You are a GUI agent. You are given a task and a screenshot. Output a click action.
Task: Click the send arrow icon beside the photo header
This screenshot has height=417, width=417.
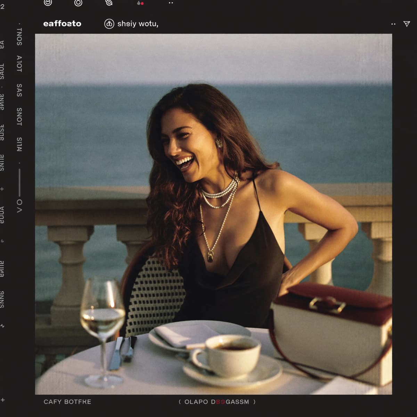407,24
